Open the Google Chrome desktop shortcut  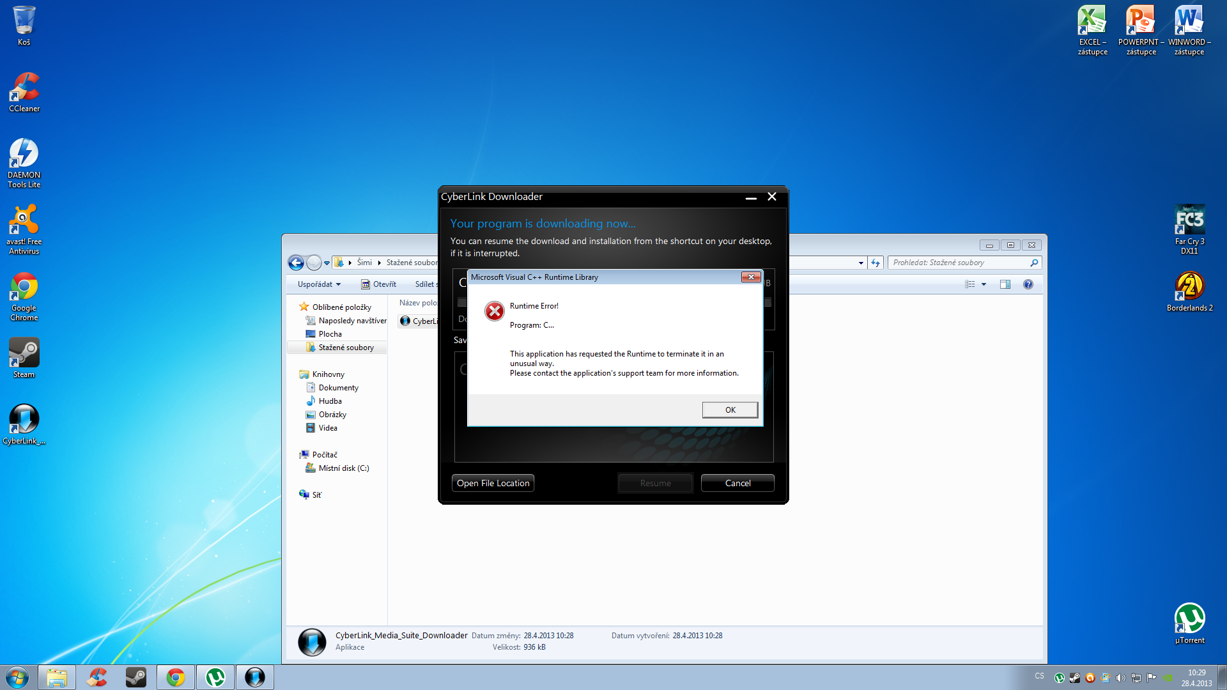pyautogui.click(x=24, y=296)
